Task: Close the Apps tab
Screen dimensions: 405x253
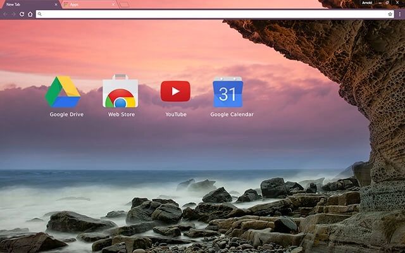Action: point(113,4)
